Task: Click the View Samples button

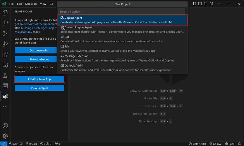Action: coord(39,88)
